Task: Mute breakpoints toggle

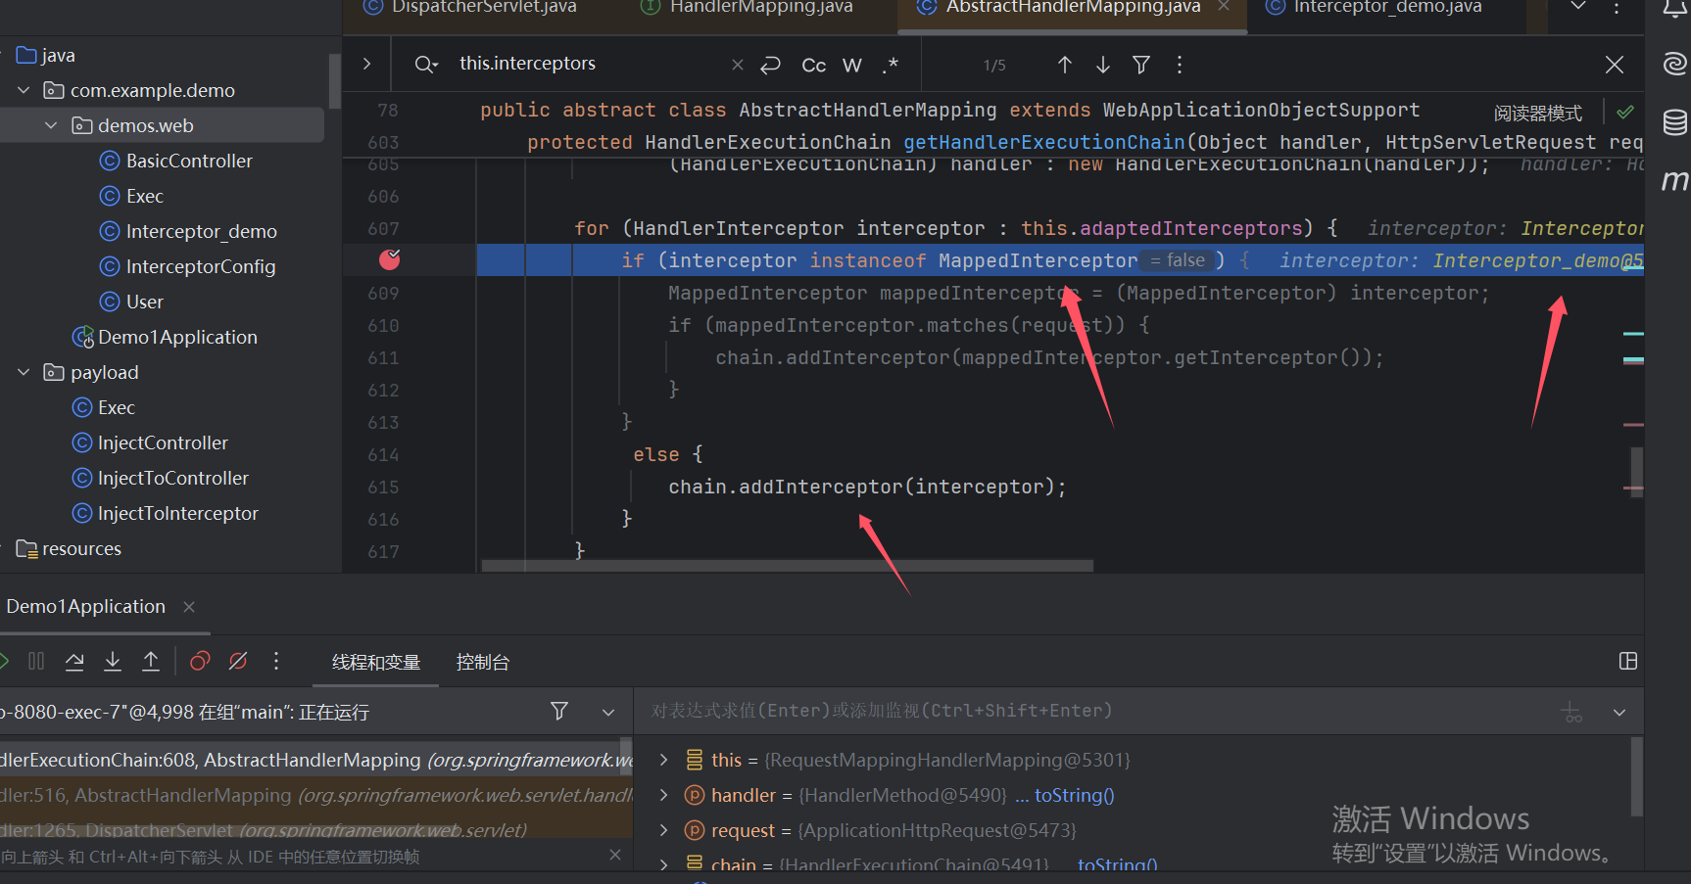Action: click(238, 661)
